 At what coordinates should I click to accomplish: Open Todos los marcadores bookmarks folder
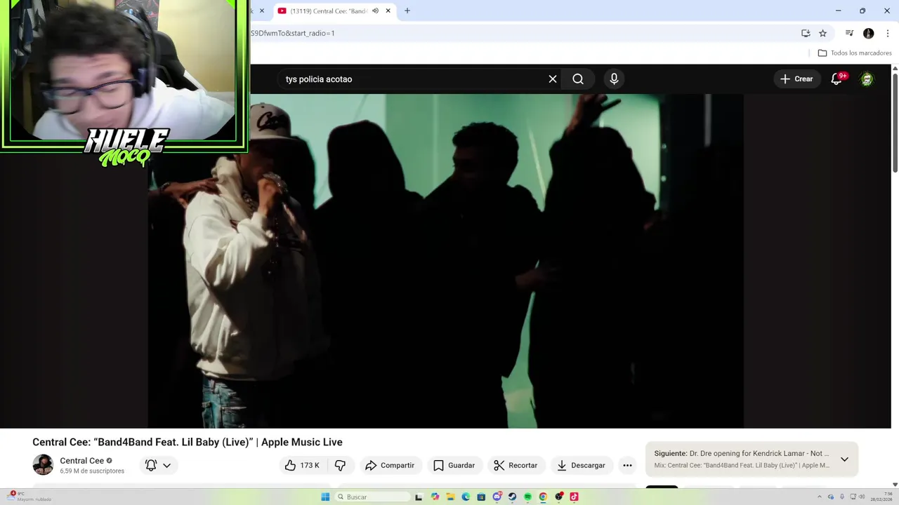pyautogui.click(x=855, y=53)
